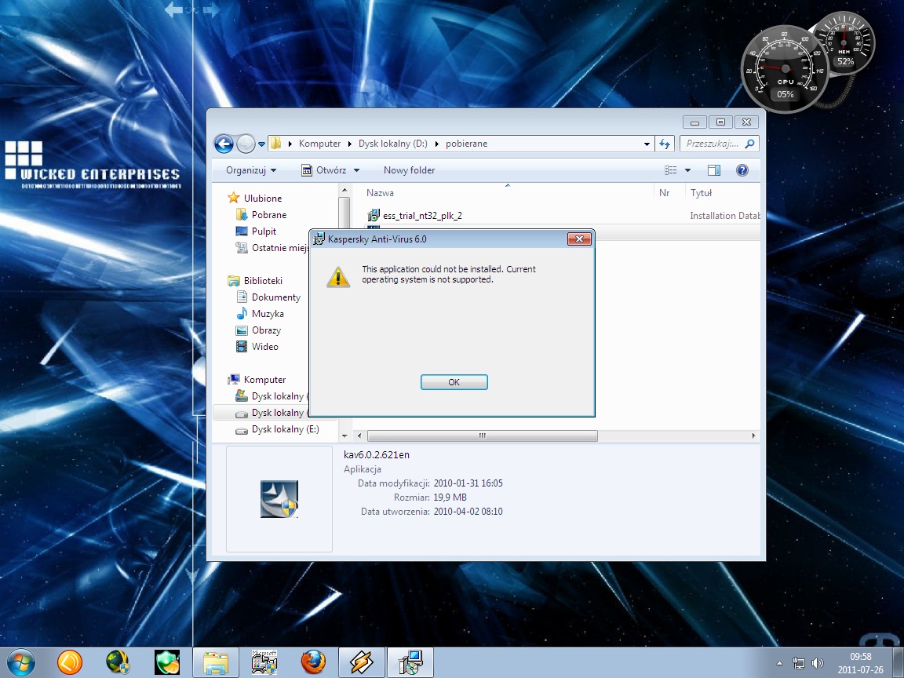Click the film icon beside Wideo

(242, 347)
